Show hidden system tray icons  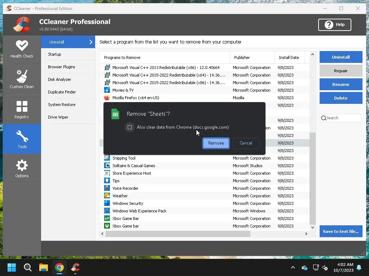(293, 267)
